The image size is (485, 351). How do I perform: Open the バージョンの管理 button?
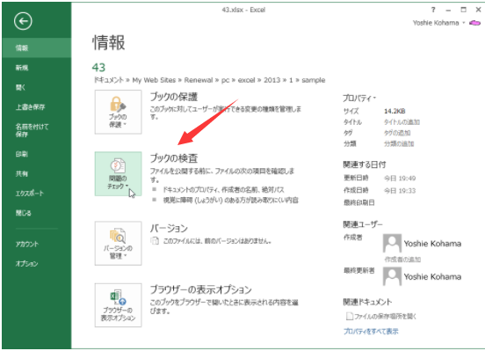(x=118, y=243)
